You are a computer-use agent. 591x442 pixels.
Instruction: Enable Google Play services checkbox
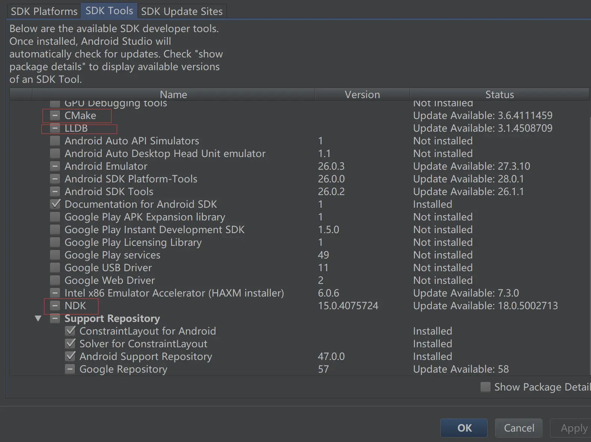point(55,255)
